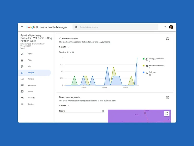Click the Search businesses field

click(115, 27)
